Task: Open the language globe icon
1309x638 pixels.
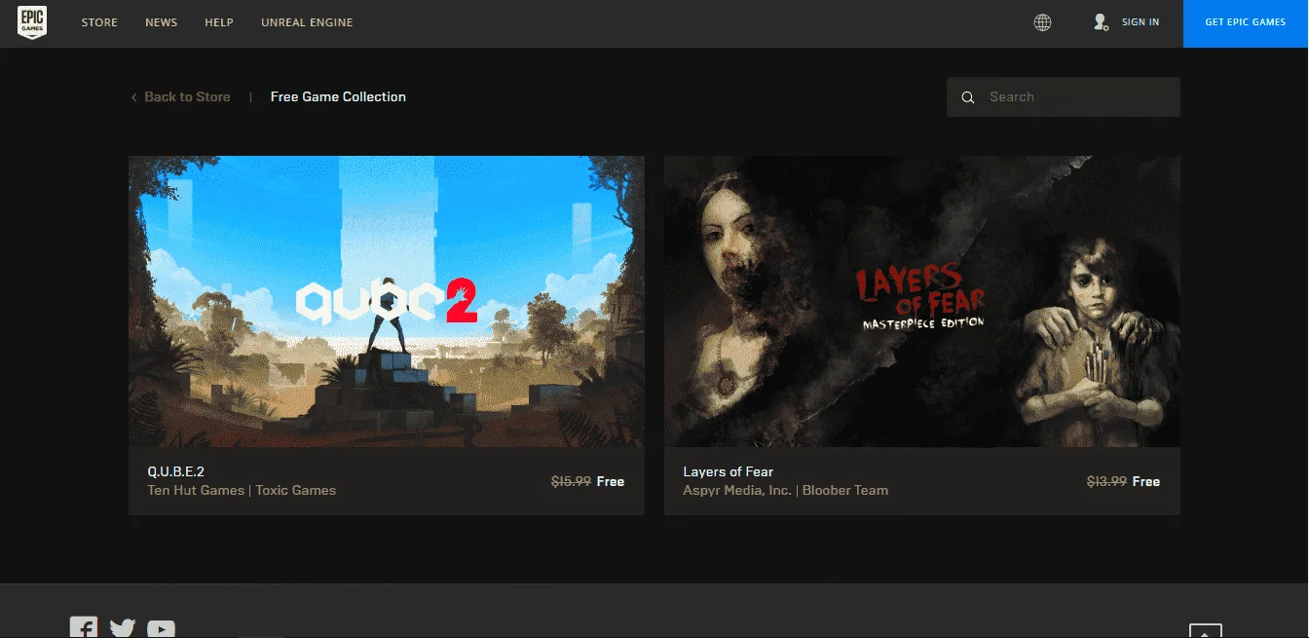Action: point(1042,22)
